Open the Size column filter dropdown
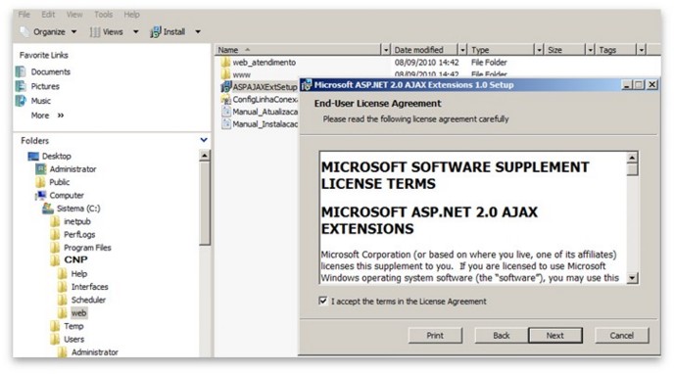This screenshot has height=374, width=674. [590, 50]
